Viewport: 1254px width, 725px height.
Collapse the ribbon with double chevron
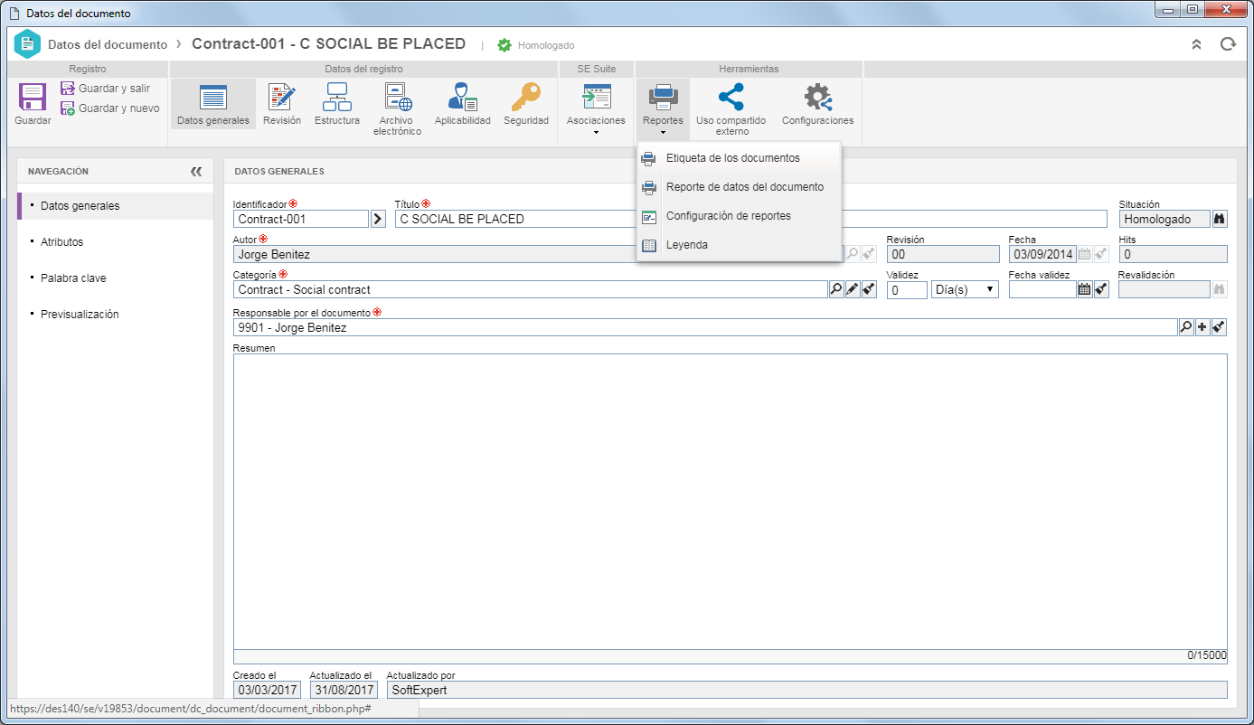click(x=1196, y=43)
